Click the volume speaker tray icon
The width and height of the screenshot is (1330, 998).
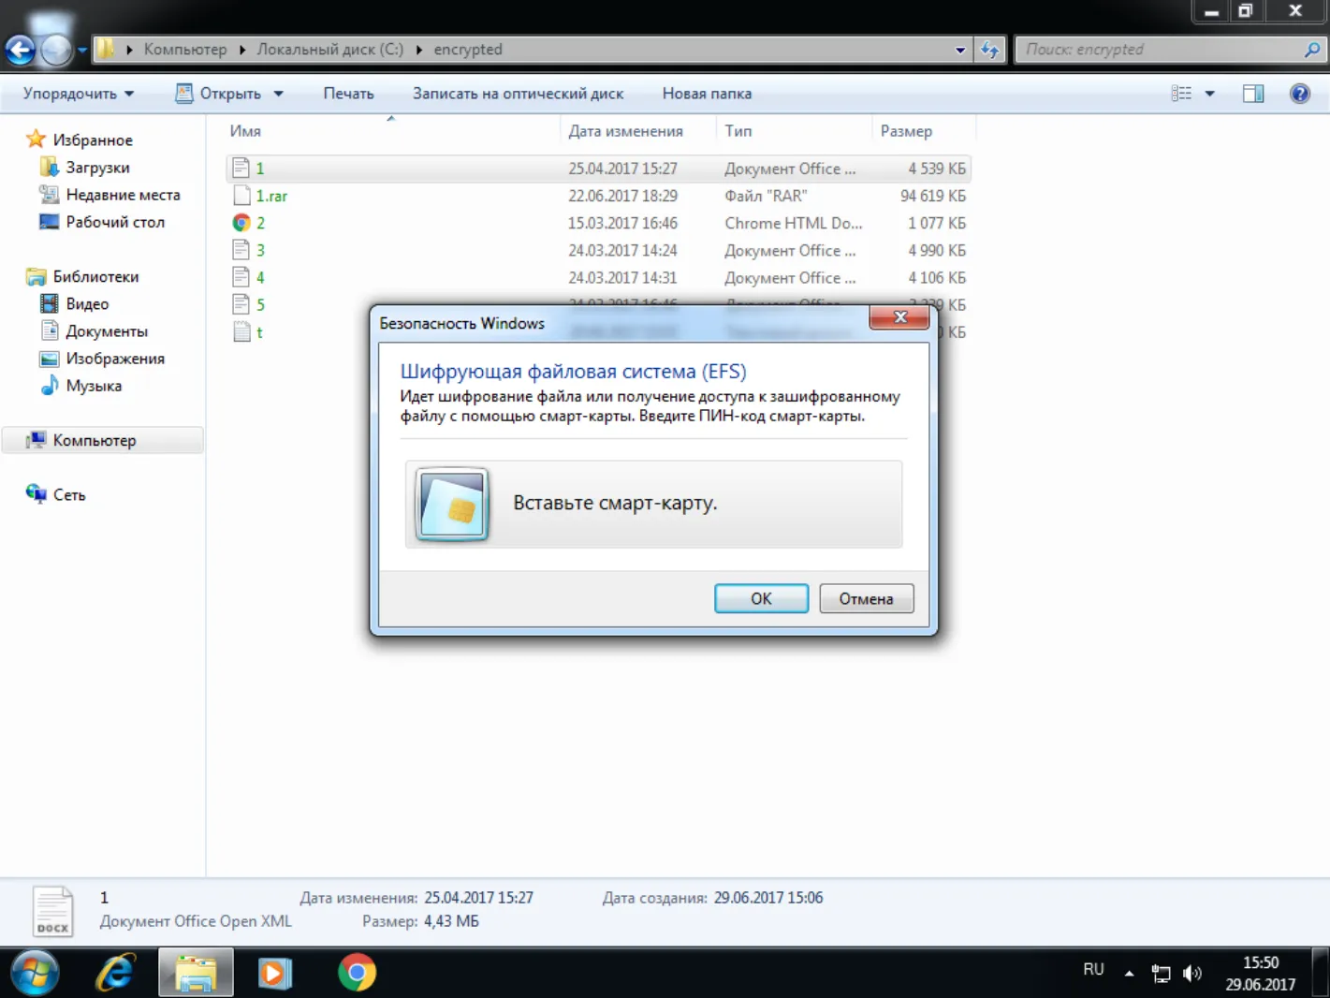[1191, 974]
